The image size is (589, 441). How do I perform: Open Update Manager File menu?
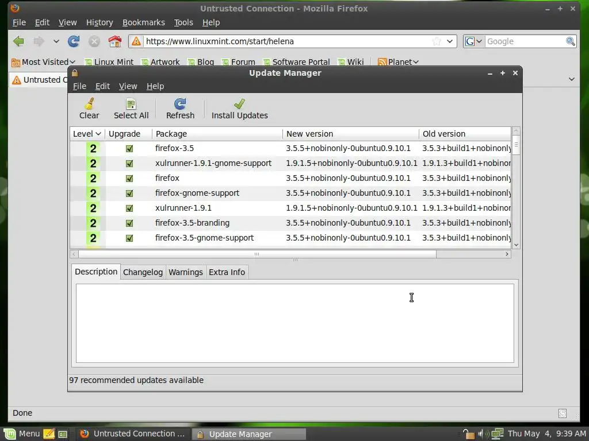tap(79, 86)
